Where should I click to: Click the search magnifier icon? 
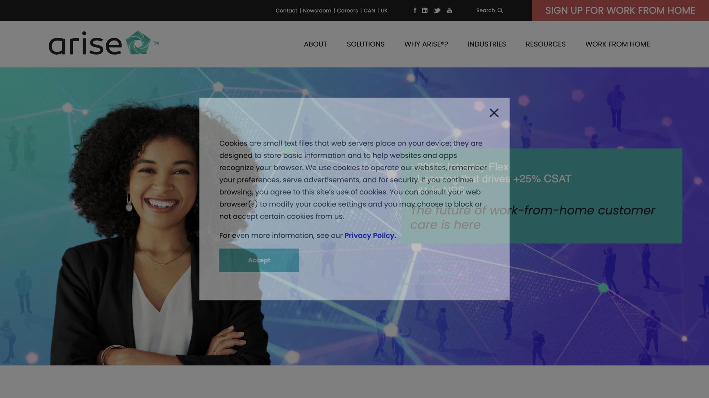500,10
